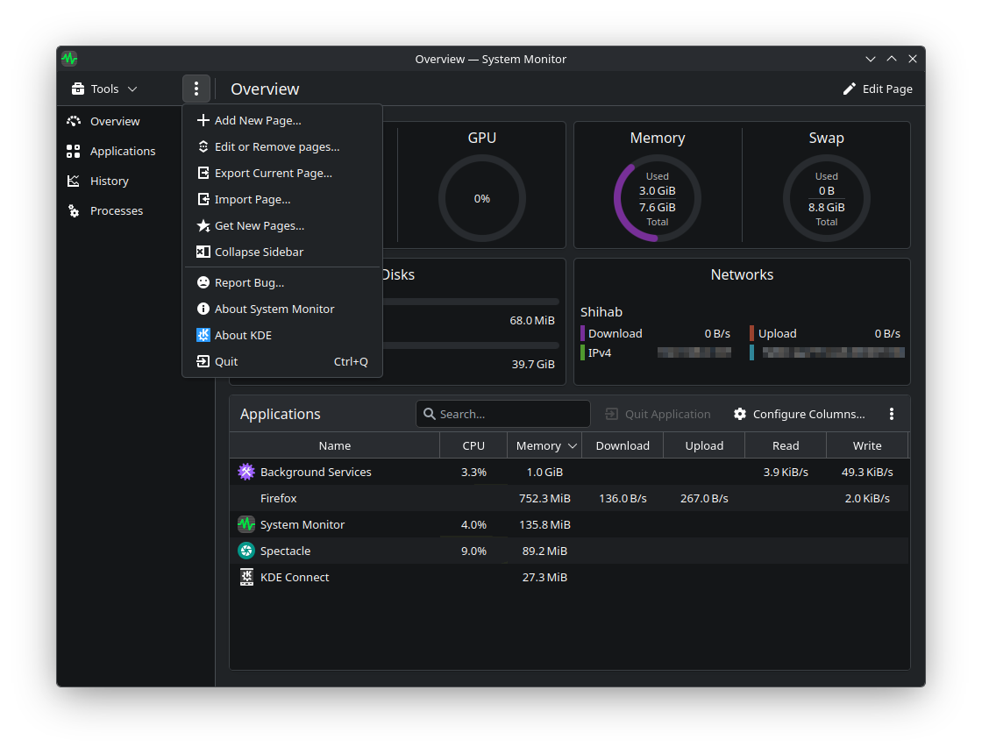Screen dimensions: 982x754
Task: Select Export Current Page option
Action: tap(273, 173)
